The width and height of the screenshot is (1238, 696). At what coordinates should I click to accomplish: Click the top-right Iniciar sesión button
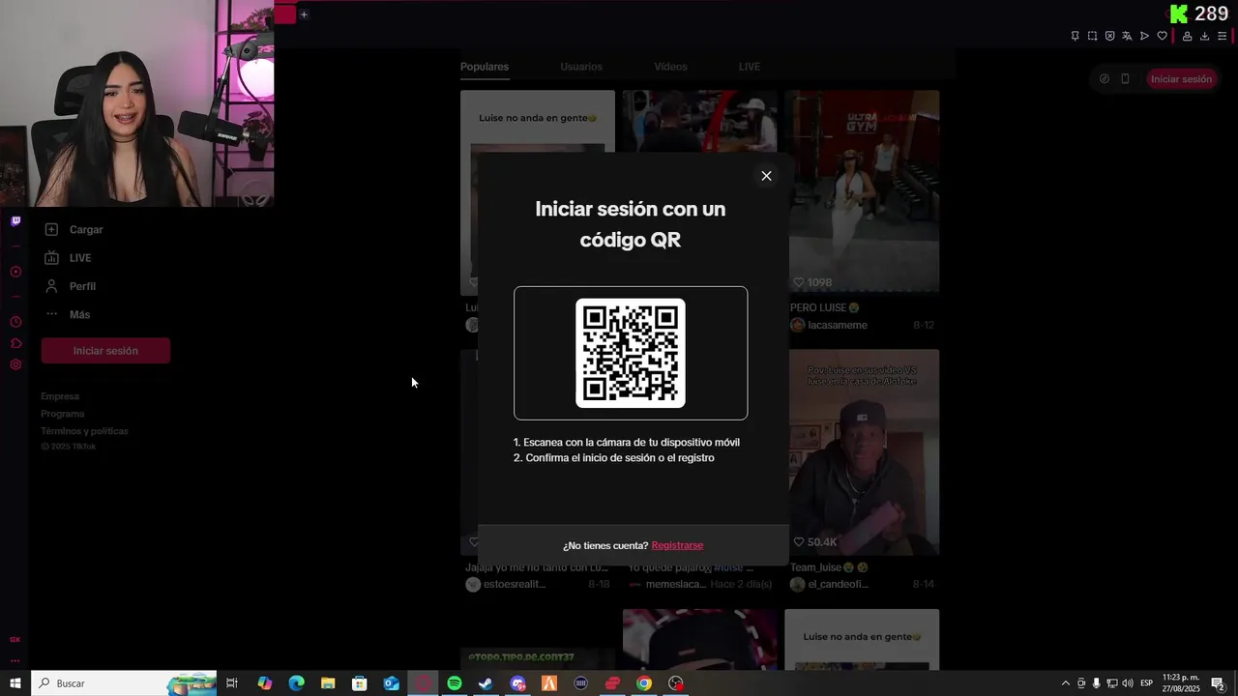(1181, 79)
